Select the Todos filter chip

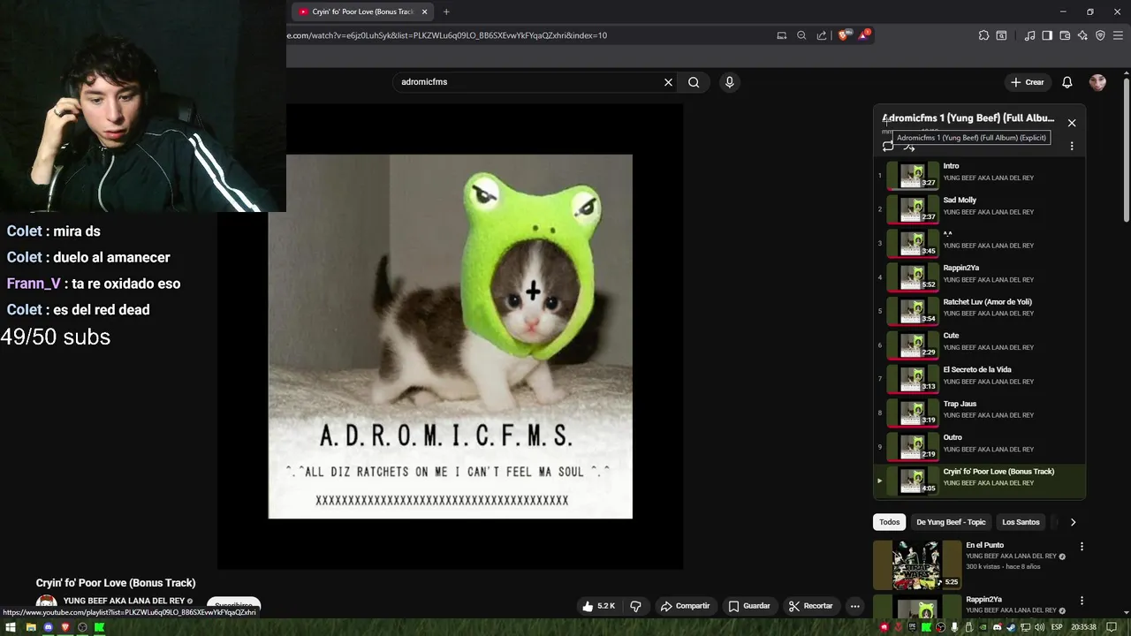click(890, 522)
